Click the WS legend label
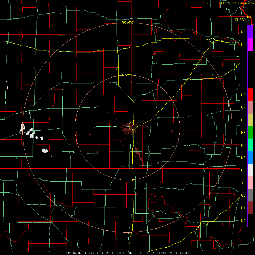 243,158
